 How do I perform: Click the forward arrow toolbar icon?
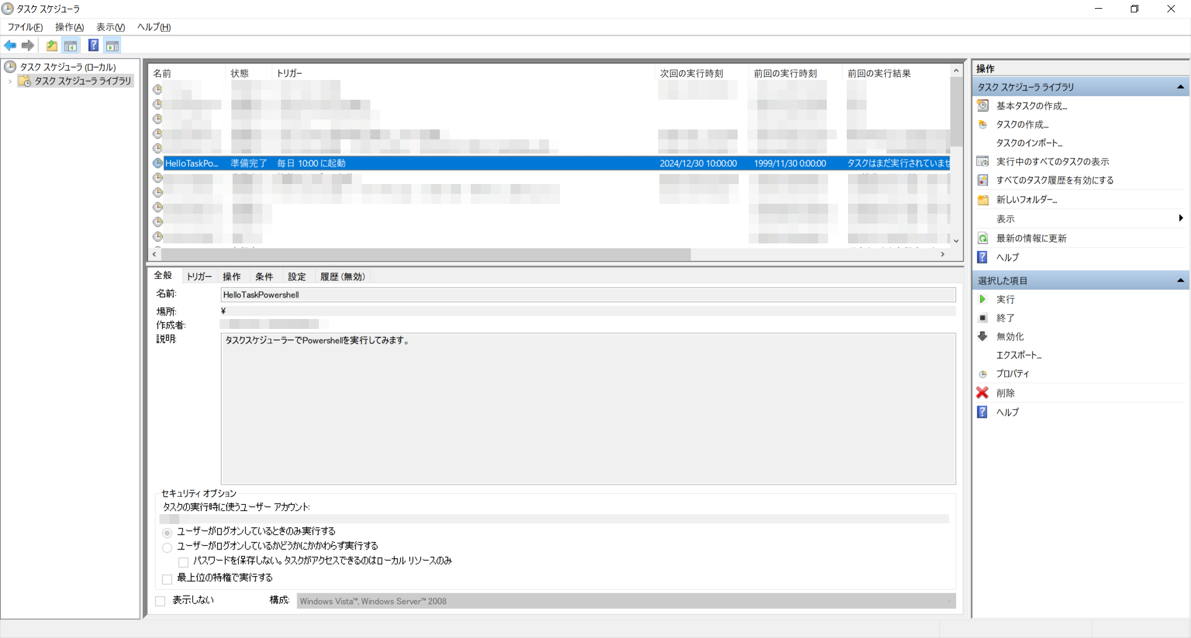[28, 45]
